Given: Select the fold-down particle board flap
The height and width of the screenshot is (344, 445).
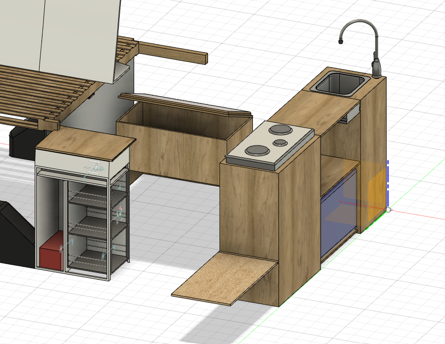Looking at the screenshot, I should coord(224,279).
